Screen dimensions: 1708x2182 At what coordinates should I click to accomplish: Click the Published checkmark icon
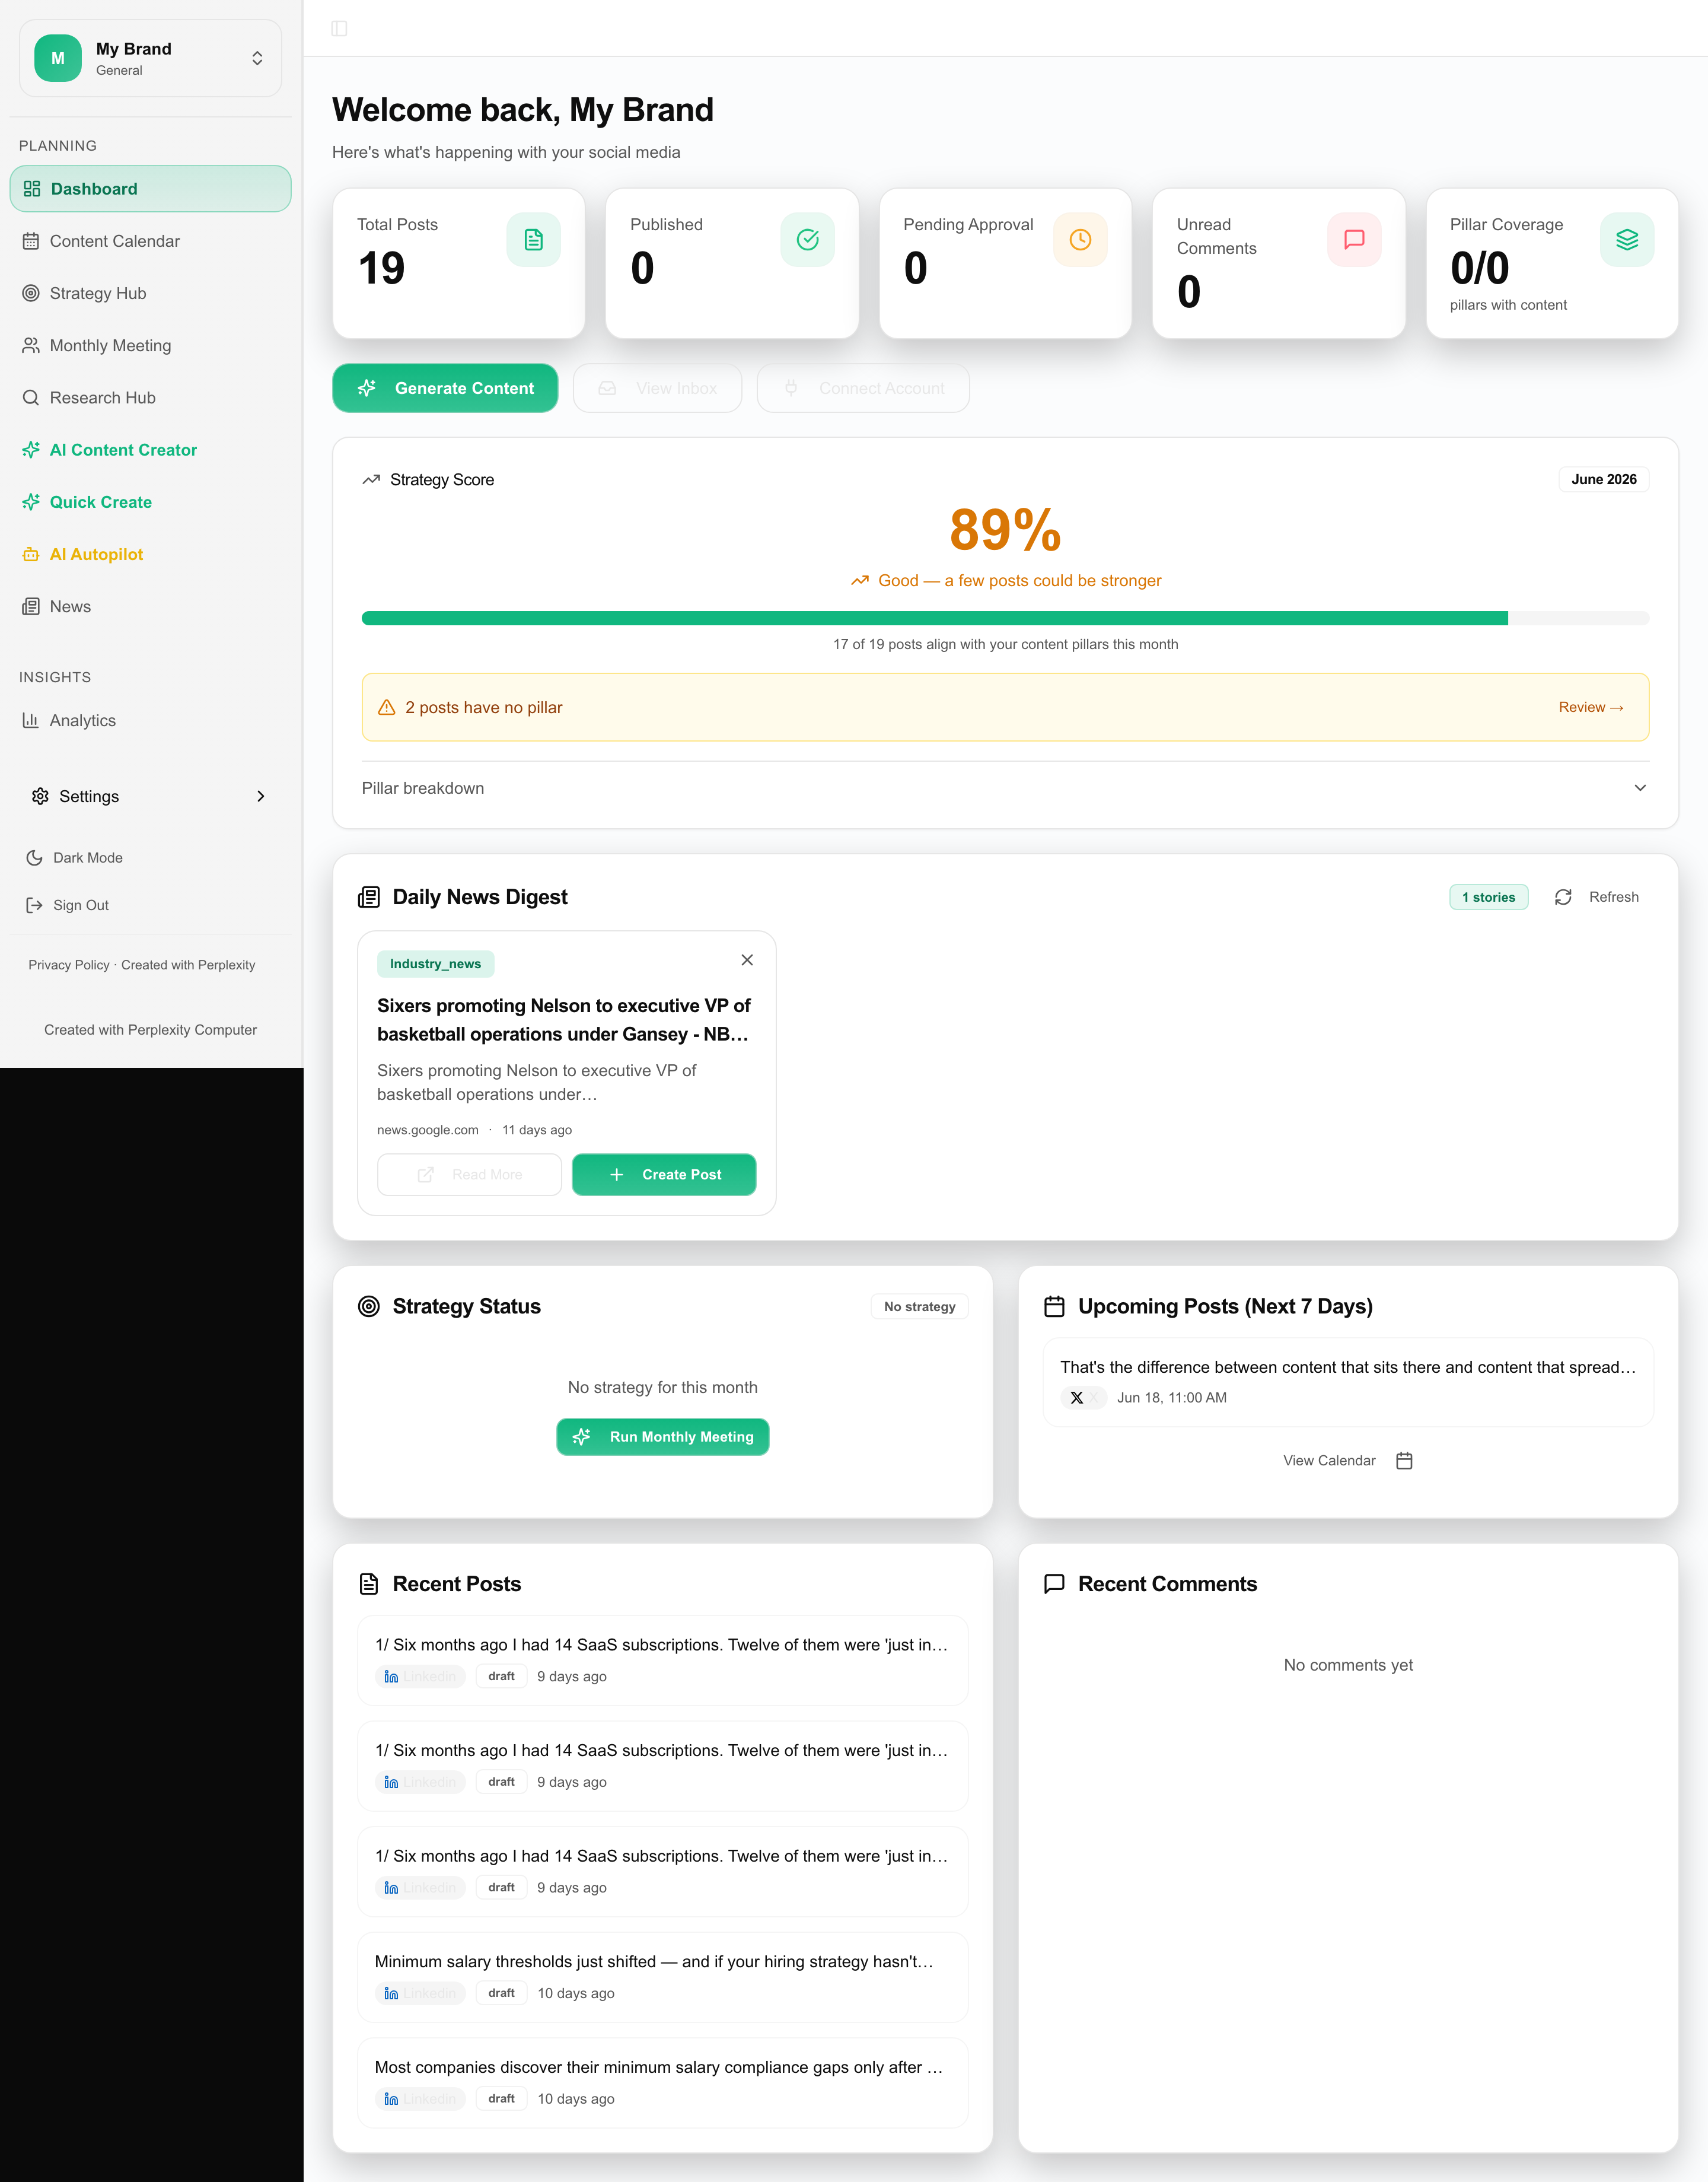807,240
